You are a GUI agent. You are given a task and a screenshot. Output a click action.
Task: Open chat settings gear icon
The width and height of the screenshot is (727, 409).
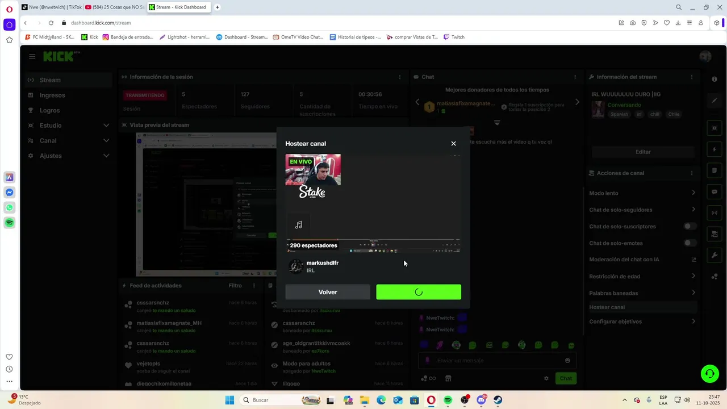(546, 378)
